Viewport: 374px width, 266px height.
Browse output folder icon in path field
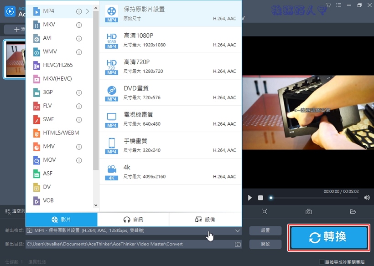(238, 244)
